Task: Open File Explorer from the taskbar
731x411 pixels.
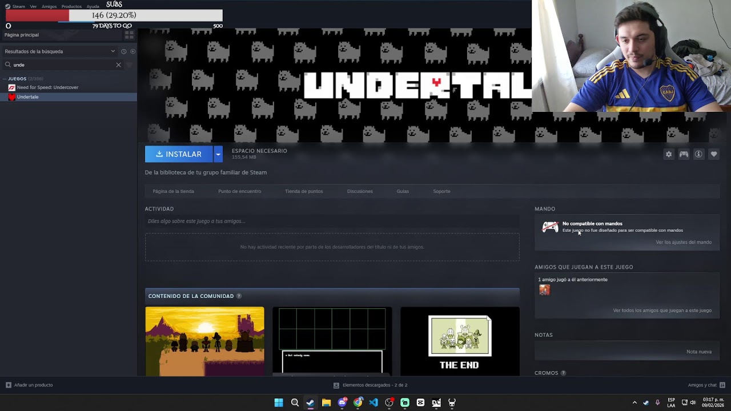Action: pyautogui.click(x=326, y=402)
